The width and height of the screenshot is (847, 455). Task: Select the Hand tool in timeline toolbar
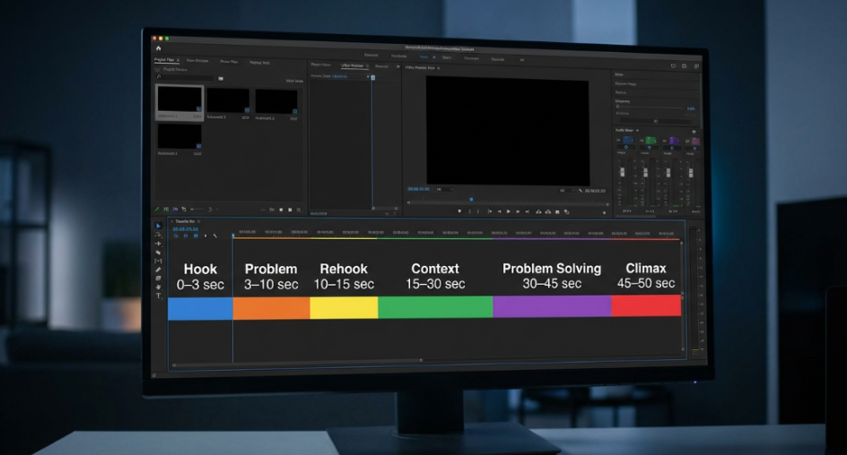coord(158,287)
